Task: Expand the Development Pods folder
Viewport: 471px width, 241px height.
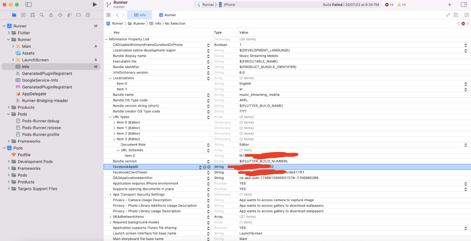Action: pos(9,162)
